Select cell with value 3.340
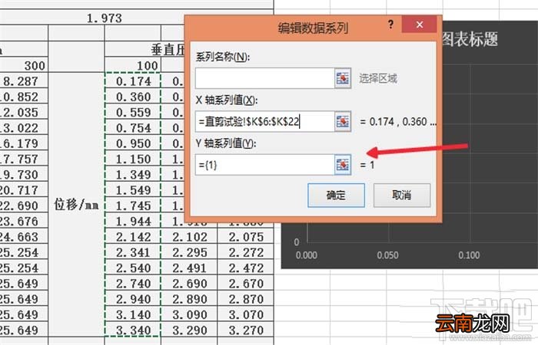Screen dimensions: 538x345 click(x=133, y=330)
